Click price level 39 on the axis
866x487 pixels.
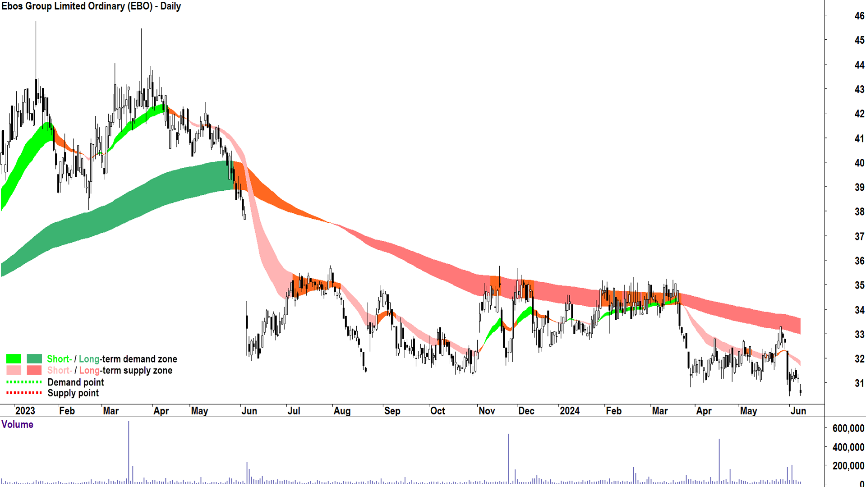coord(859,187)
